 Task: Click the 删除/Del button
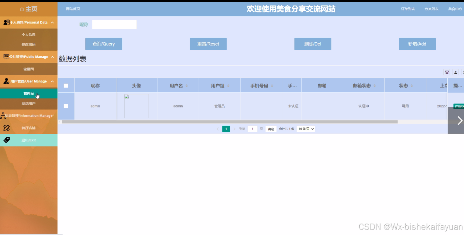click(x=313, y=44)
